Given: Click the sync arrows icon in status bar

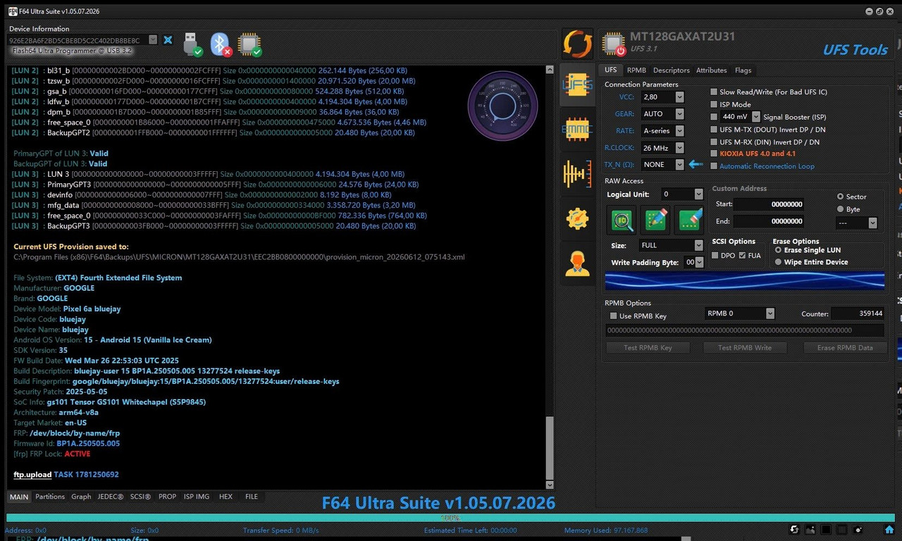Looking at the screenshot, I should point(794,530).
